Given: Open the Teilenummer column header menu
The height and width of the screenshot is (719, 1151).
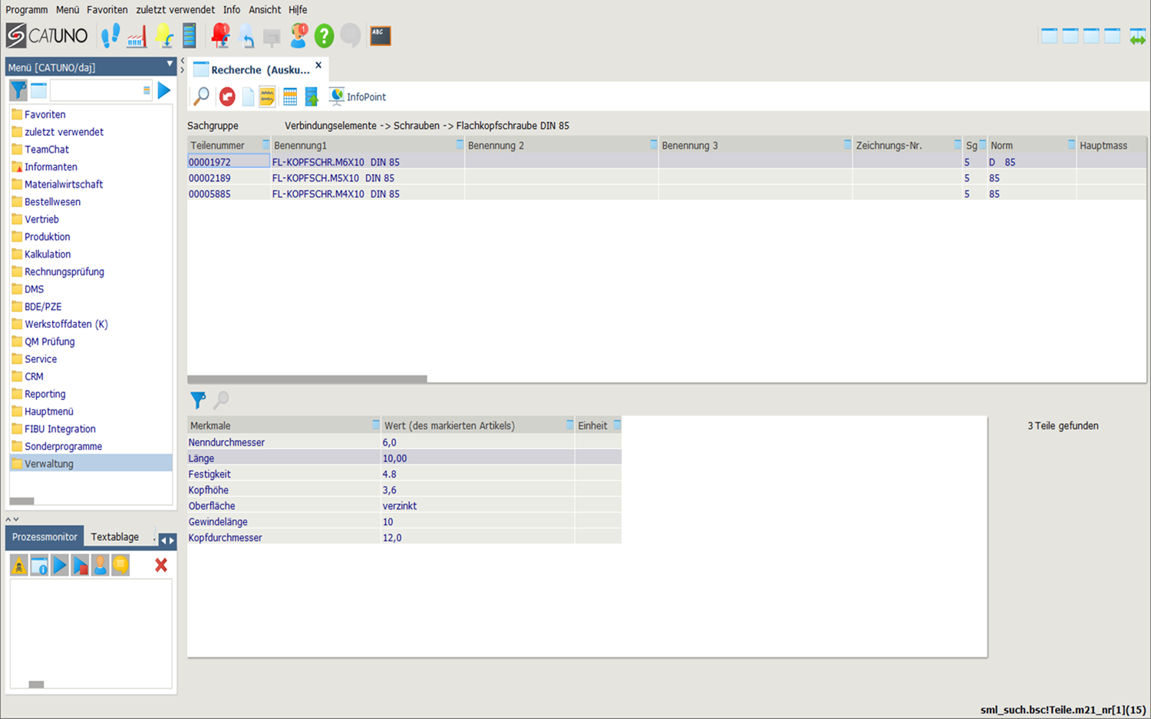Looking at the screenshot, I should [x=265, y=145].
